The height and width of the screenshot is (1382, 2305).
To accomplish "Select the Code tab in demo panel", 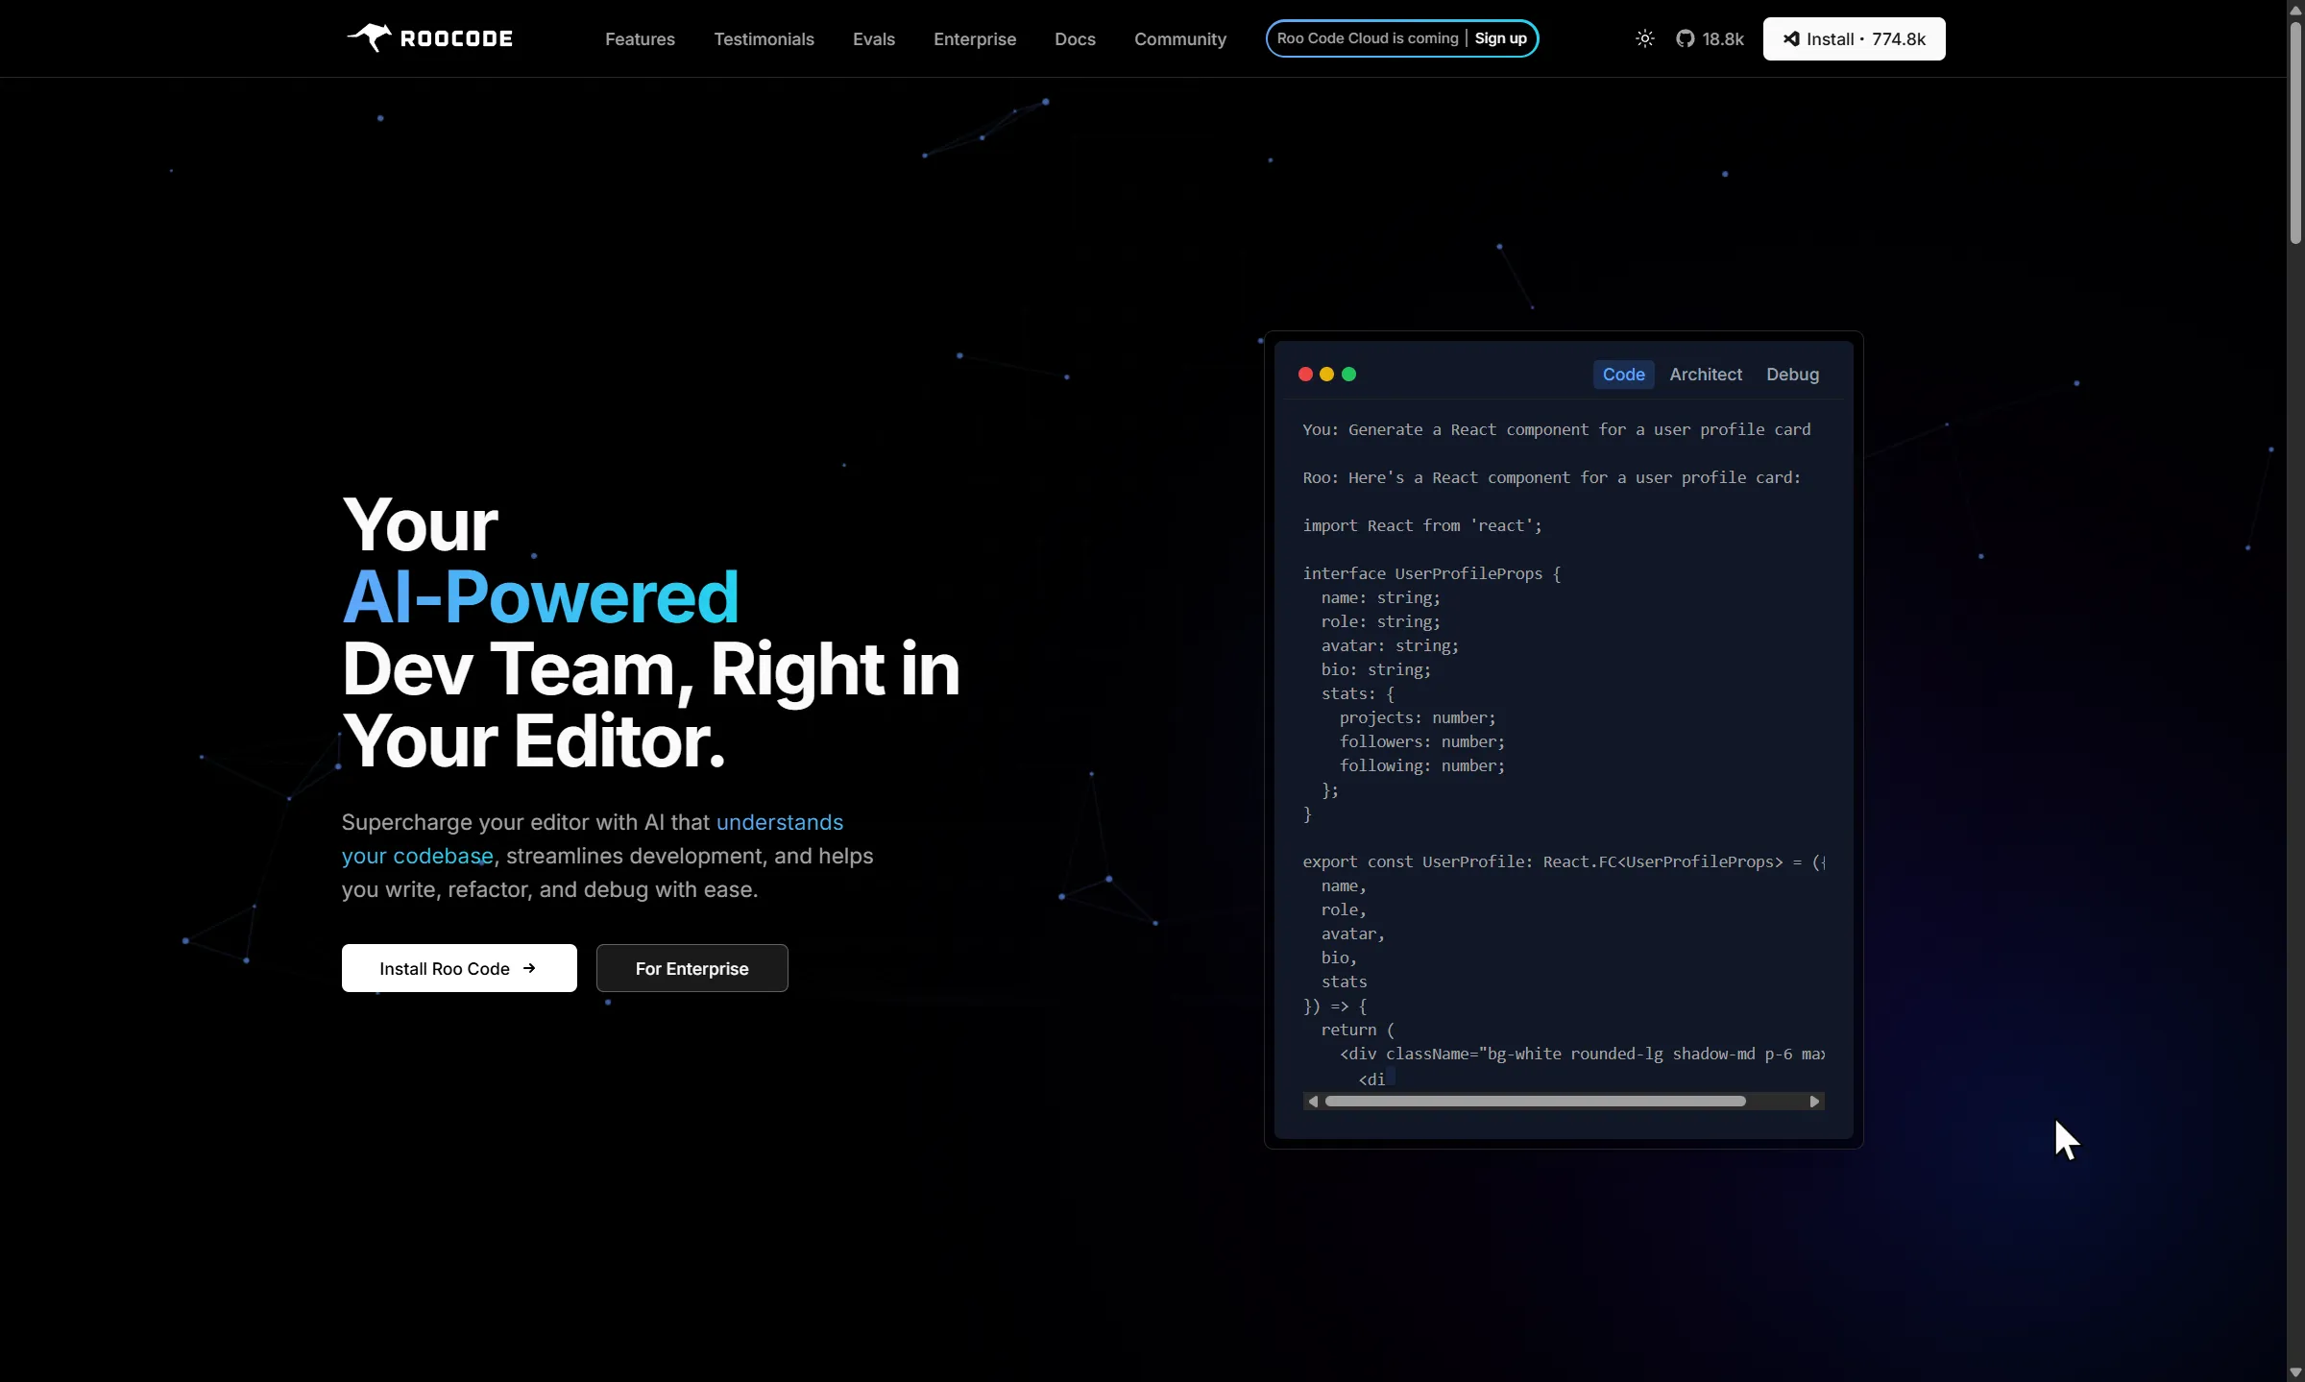I will click(1623, 375).
